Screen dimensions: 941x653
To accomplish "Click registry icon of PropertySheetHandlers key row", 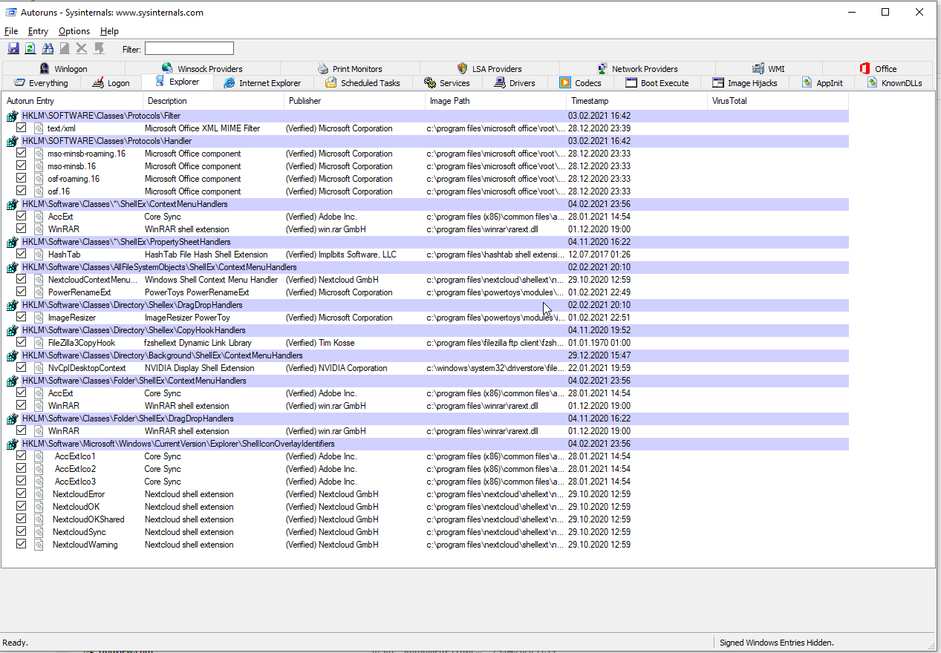I will (13, 242).
